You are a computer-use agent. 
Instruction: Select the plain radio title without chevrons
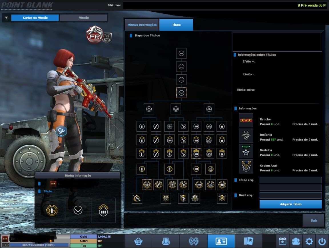click(x=209, y=126)
